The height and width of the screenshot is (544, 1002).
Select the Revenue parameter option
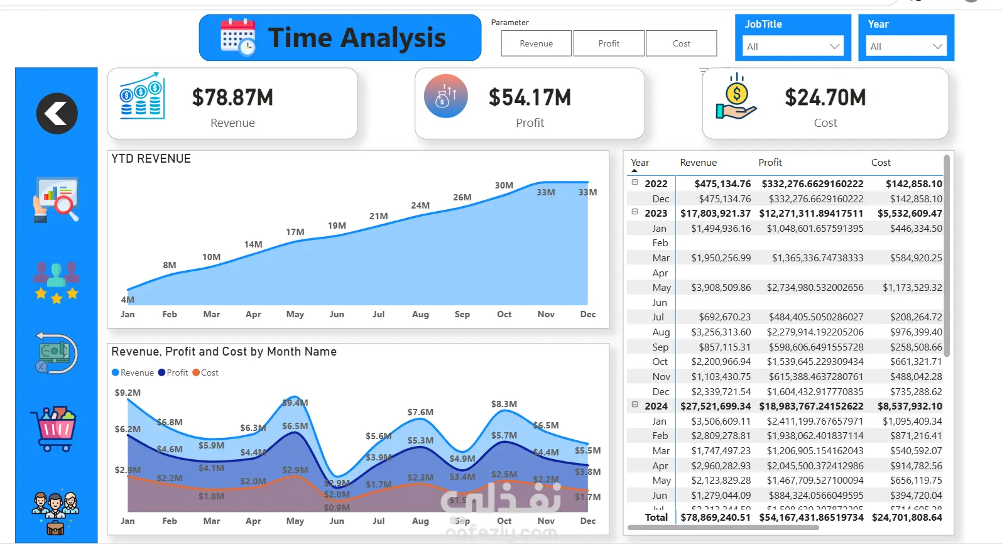click(536, 43)
